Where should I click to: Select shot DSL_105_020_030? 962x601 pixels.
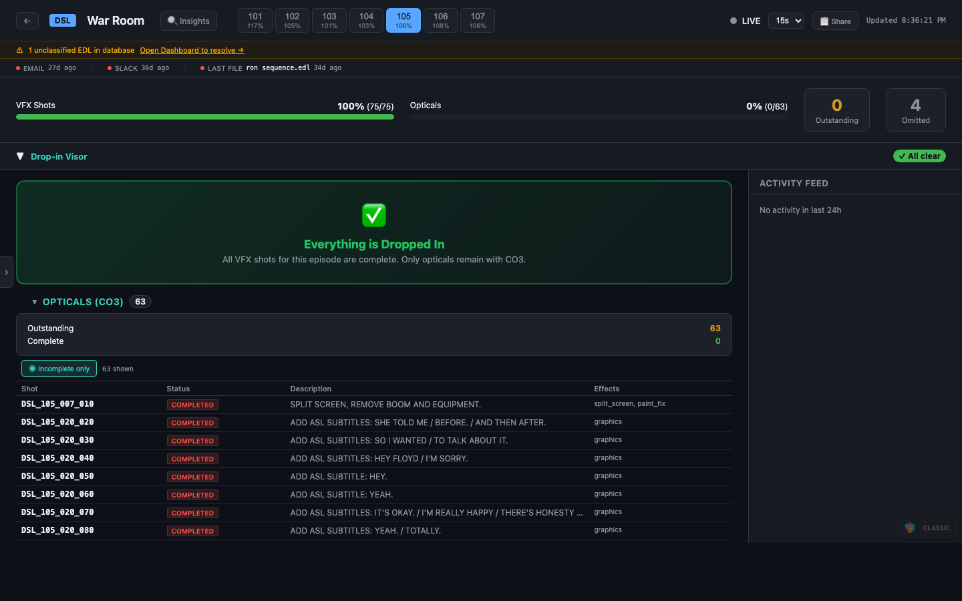tap(57, 440)
